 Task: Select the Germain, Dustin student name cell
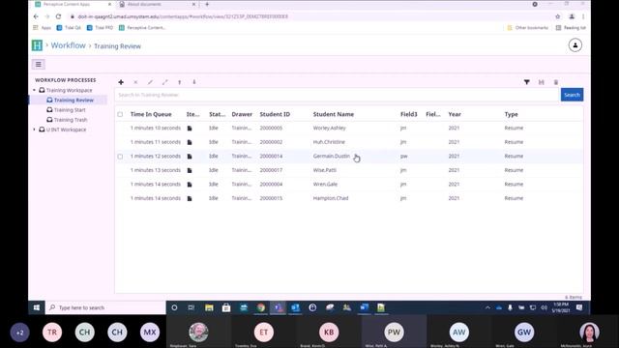pyautogui.click(x=331, y=157)
